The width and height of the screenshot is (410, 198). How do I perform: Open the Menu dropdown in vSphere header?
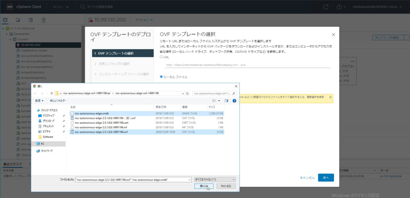pyautogui.click(x=60, y=6)
